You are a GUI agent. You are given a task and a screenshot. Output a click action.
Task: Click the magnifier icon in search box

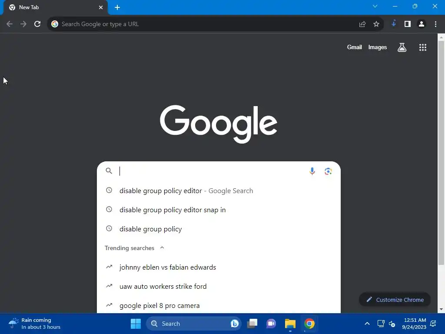pos(109,170)
